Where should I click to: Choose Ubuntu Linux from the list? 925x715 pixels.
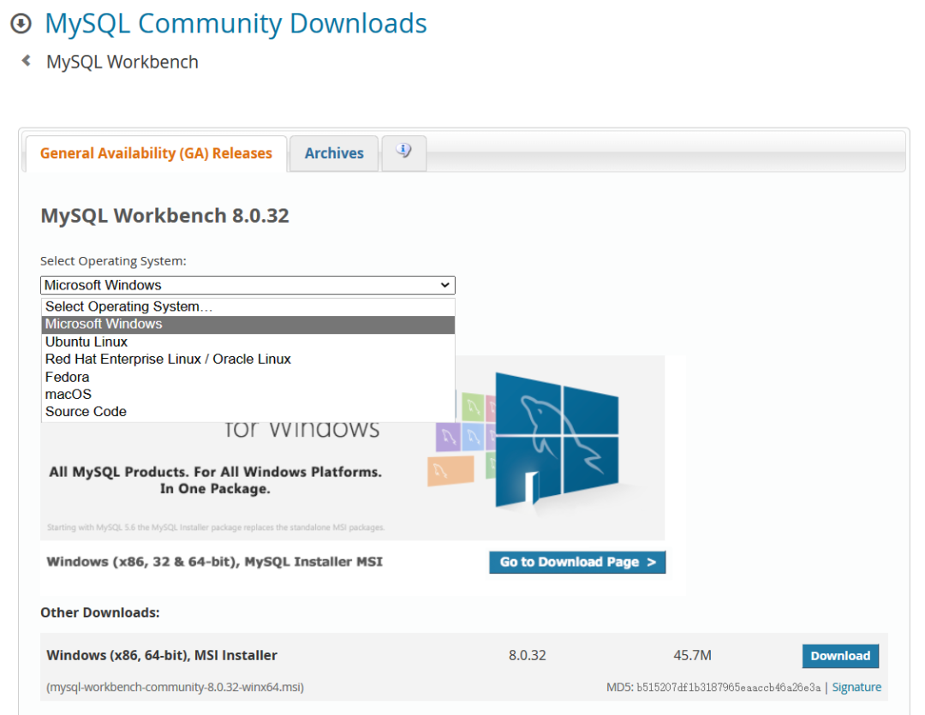87,342
